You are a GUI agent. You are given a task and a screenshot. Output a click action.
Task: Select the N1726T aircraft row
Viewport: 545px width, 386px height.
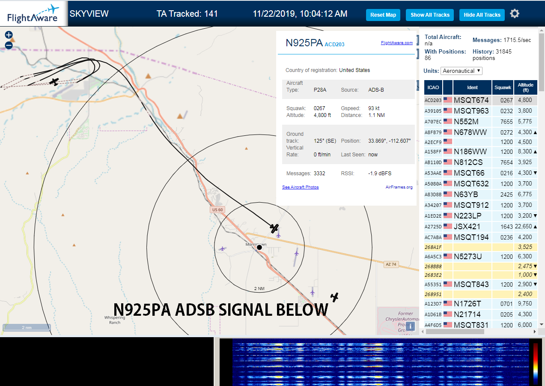tap(481, 304)
